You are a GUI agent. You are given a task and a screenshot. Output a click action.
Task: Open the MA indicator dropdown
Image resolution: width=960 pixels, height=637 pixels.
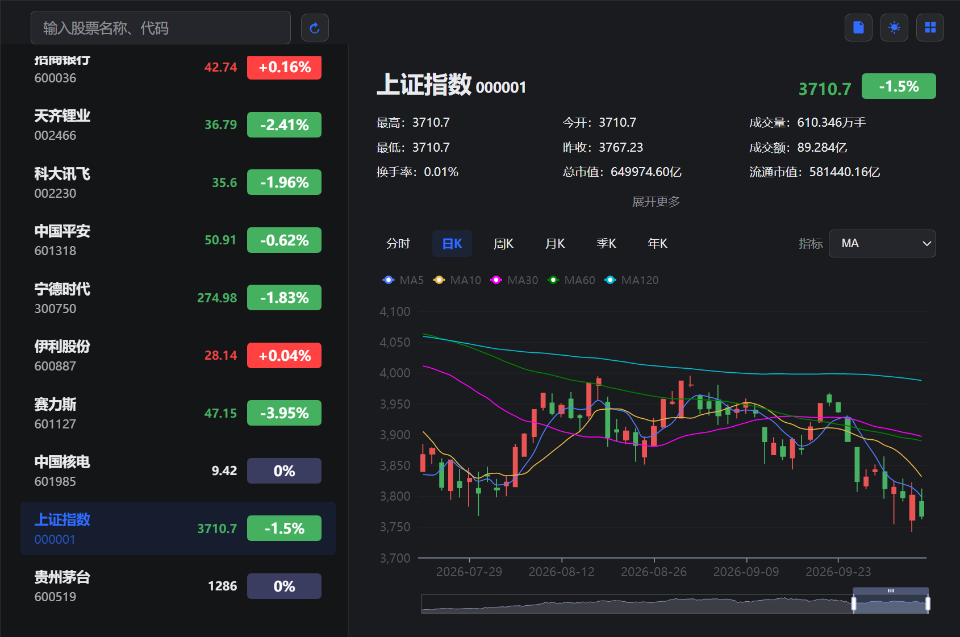[x=882, y=244]
